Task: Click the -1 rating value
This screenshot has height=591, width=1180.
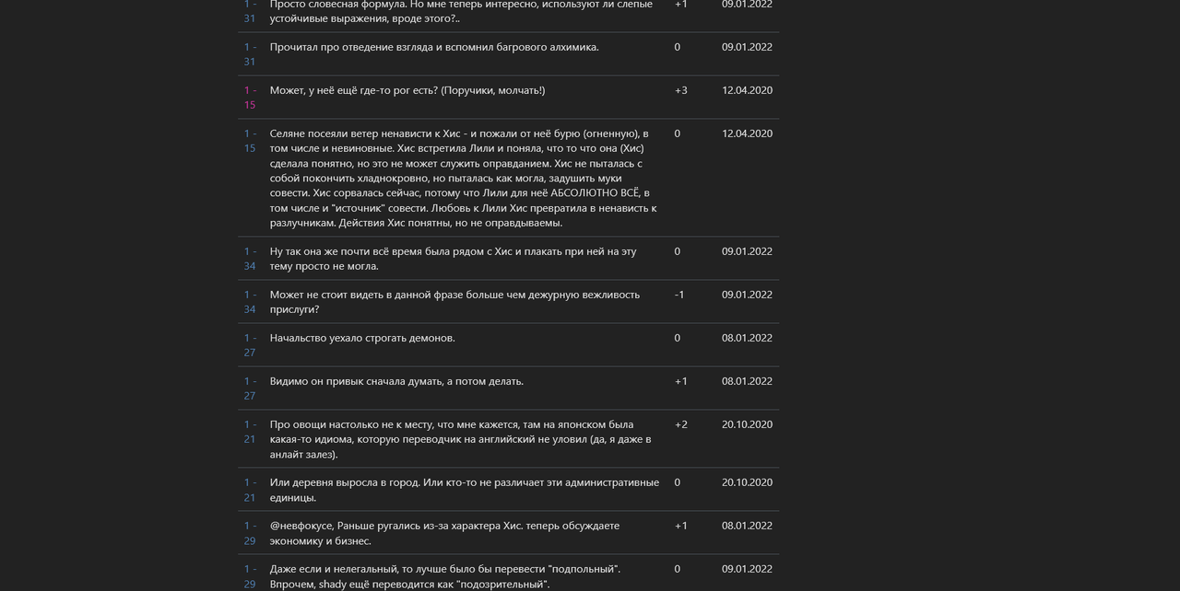Action: tap(679, 295)
